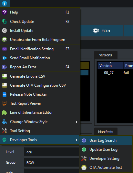The height and width of the screenshot is (173, 133).
Task: Choose Update User Log submenu item
Action: coord(106,149)
